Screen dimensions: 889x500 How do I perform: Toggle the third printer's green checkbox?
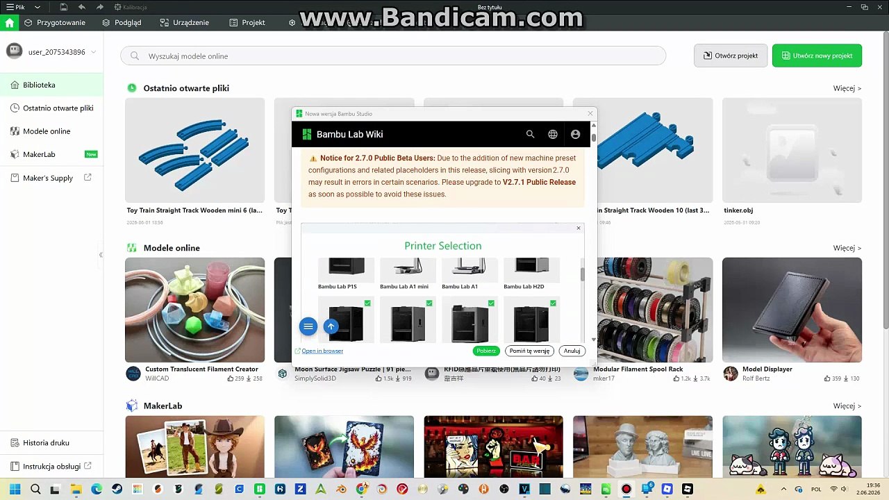coord(491,303)
